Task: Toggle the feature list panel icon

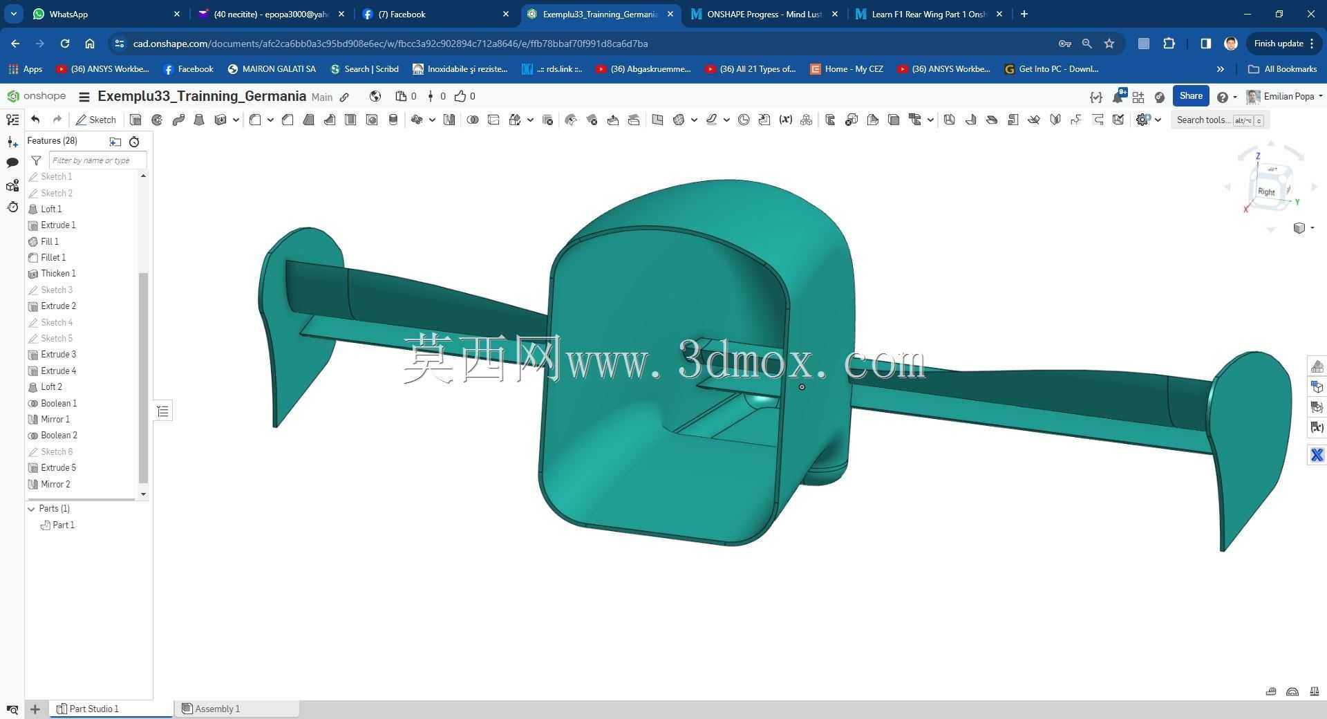Action: [12, 120]
